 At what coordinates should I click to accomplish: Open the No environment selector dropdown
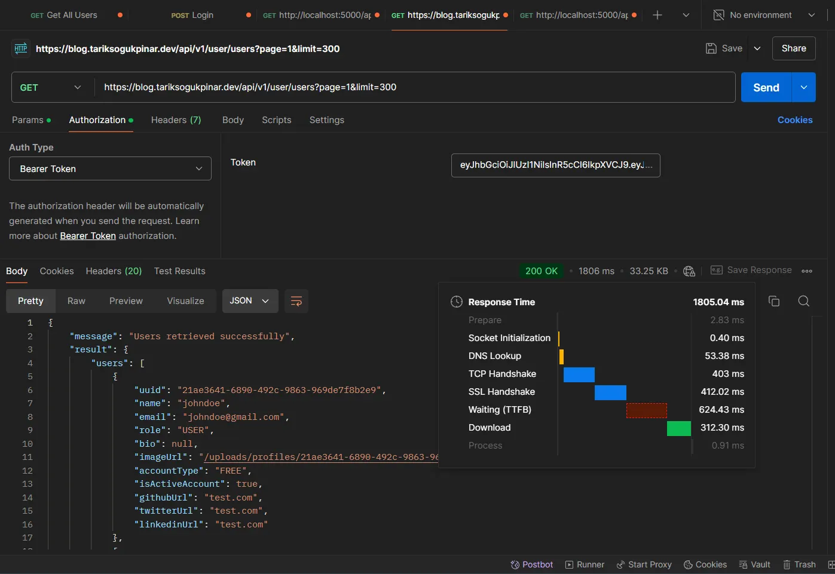tap(764, 15)
